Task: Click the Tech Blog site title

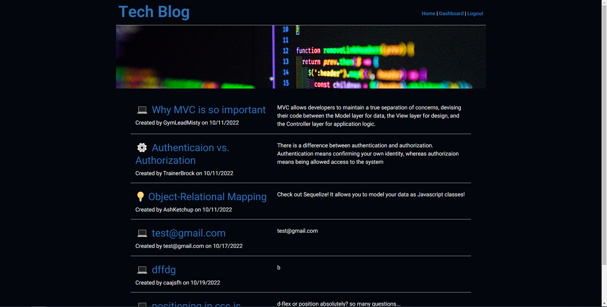Action: [x=154, y=12]
